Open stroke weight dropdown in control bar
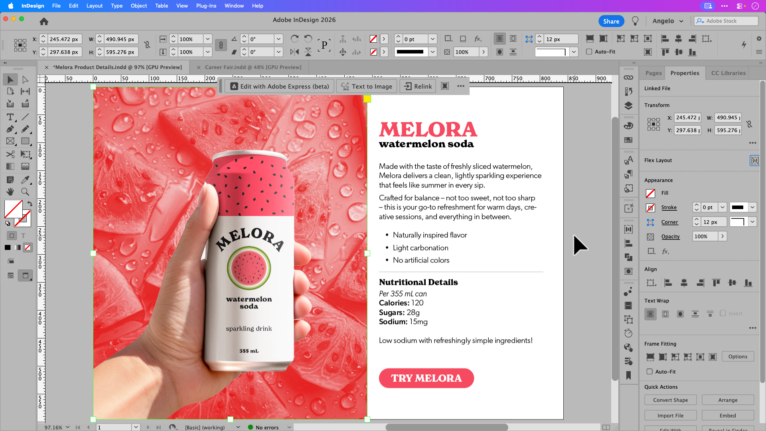This screenshot has height=431, width=766. click(x=432, y=39)
